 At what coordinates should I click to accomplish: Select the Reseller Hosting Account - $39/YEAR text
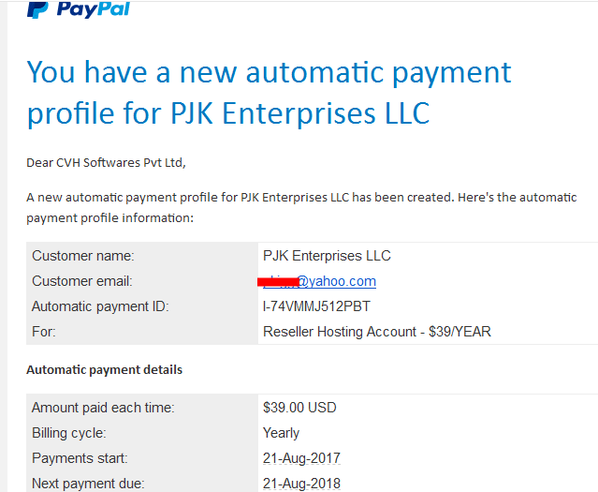377,332
